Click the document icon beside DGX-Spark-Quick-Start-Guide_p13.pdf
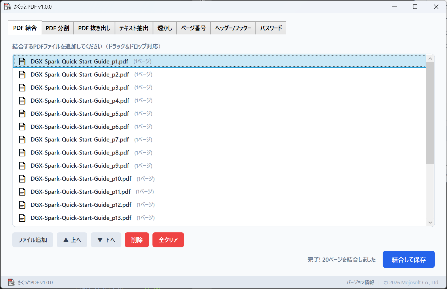This screenshot has width=447, height=289. (22, 217)
